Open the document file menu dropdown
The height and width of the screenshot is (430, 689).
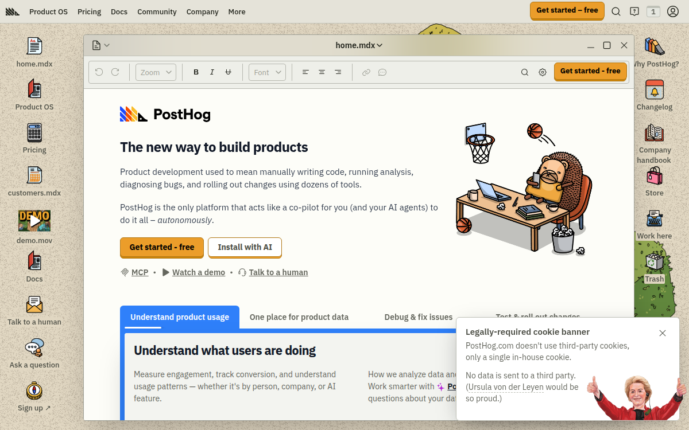tap(100, 45)
